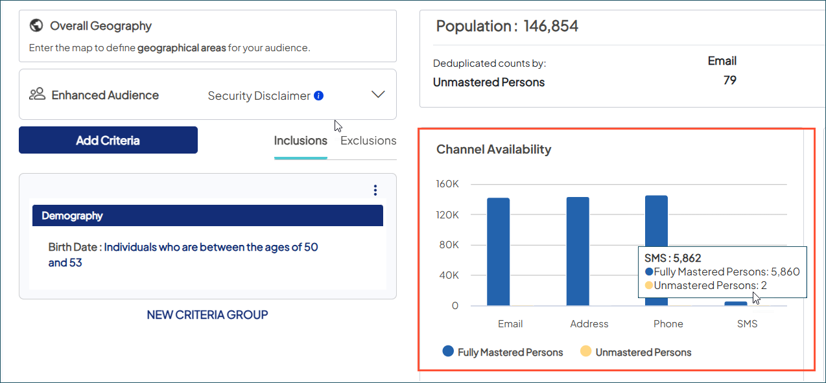The width and height of the screenshot is (826, 383).
Task: Click the Add Criteria button
Action: click(x=108, y=139)
